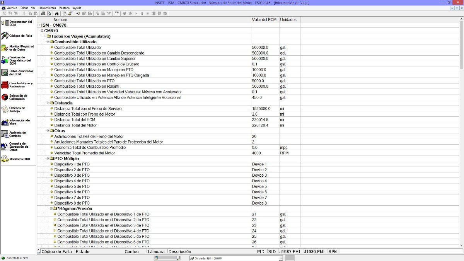The height and width of the screenshot is (261, 464).
Task: Open Ordenes de Trabajo
Action: 13,110
